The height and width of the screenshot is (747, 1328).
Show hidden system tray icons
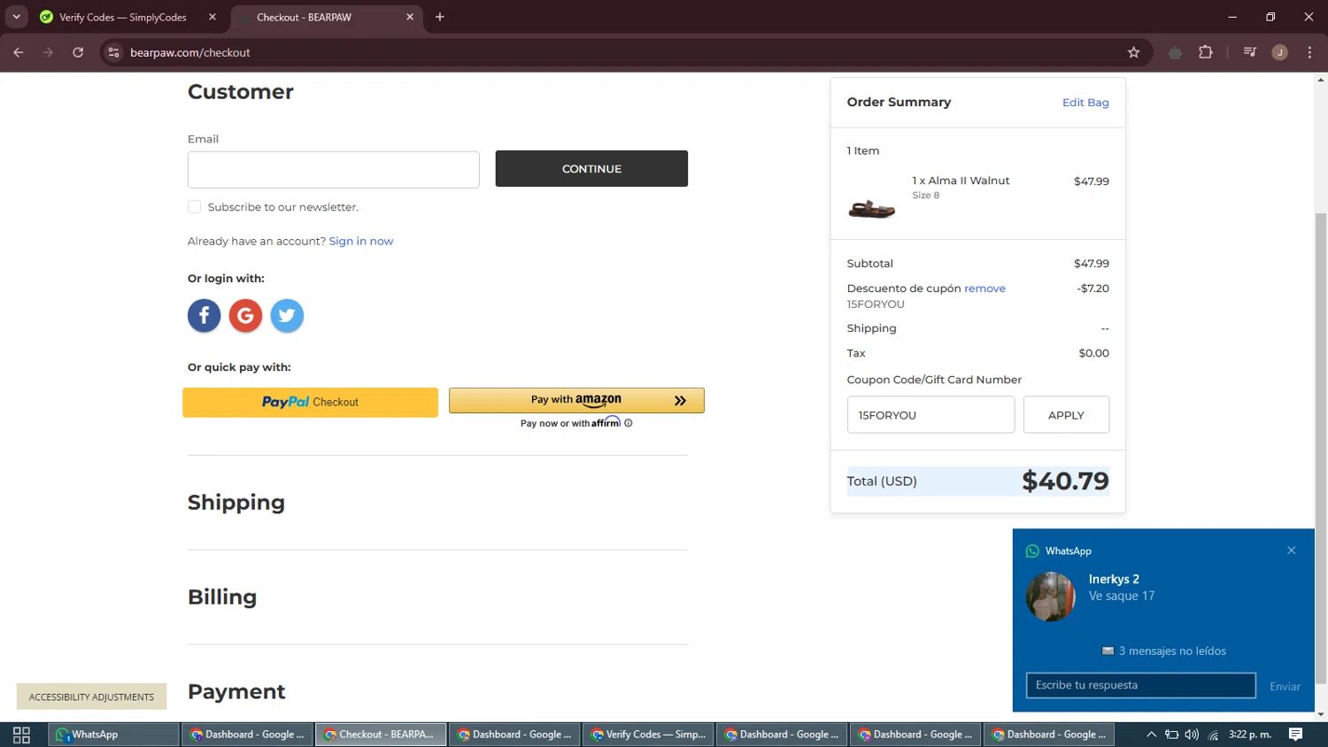(1151, 735)
